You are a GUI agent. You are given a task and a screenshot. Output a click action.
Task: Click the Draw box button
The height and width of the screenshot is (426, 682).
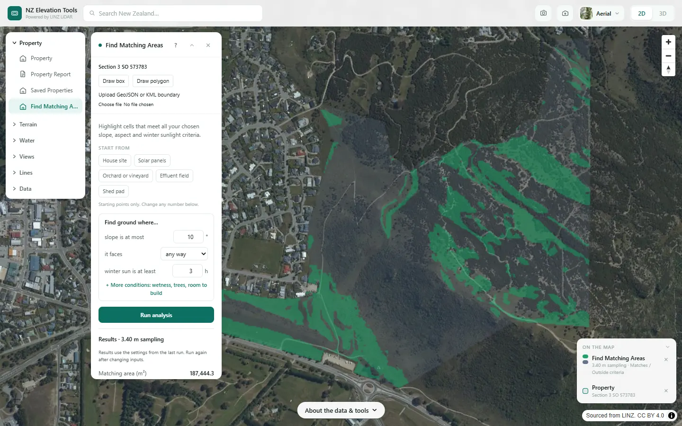click(x=114, y=81)
